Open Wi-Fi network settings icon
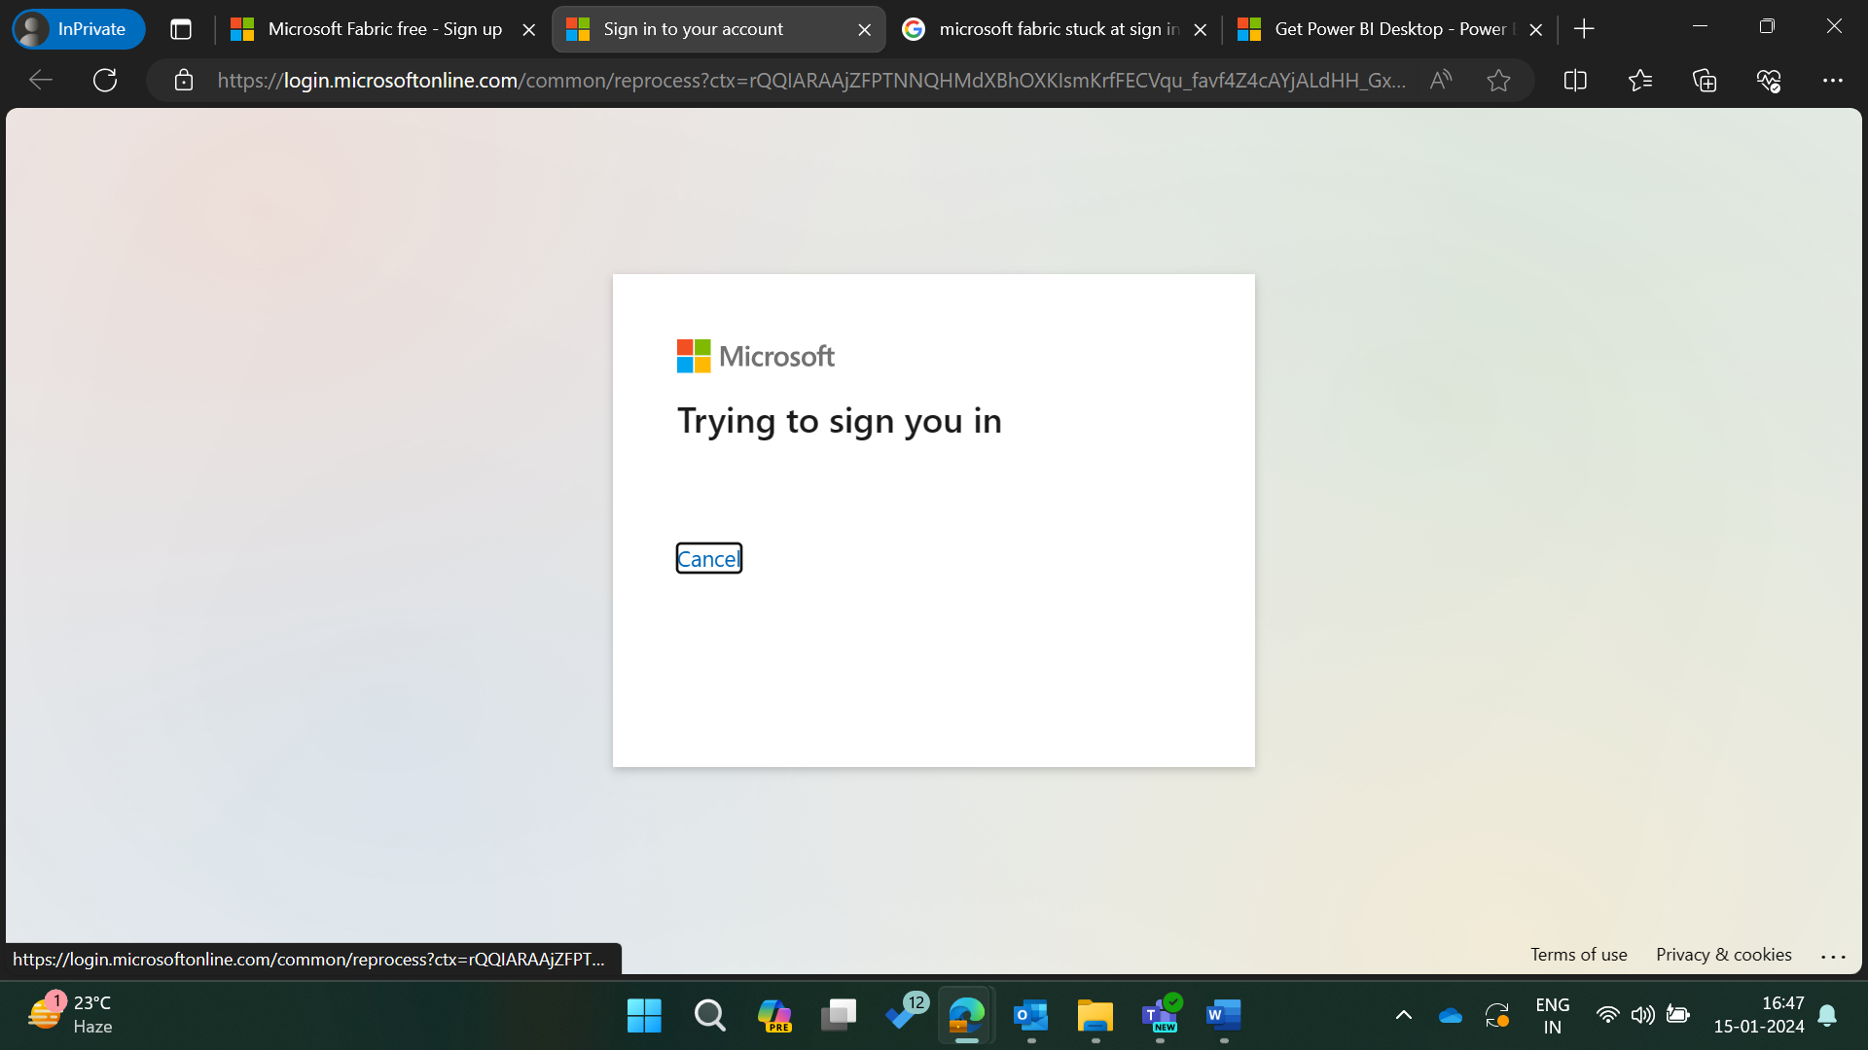 coord(1607,1016)
